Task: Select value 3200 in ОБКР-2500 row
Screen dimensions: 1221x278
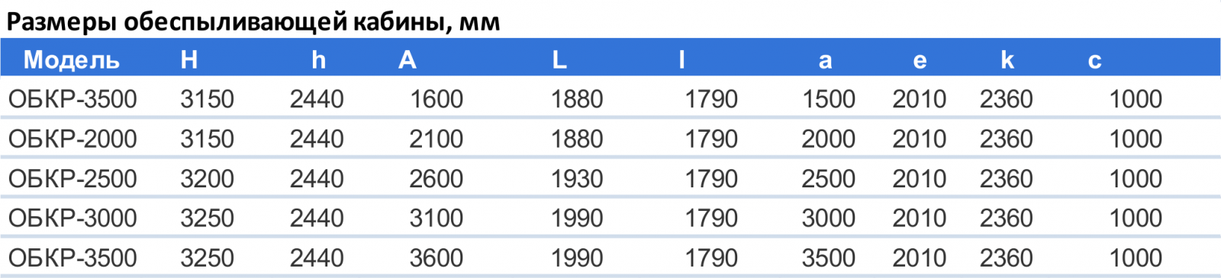Action: (x=207, y=178)
